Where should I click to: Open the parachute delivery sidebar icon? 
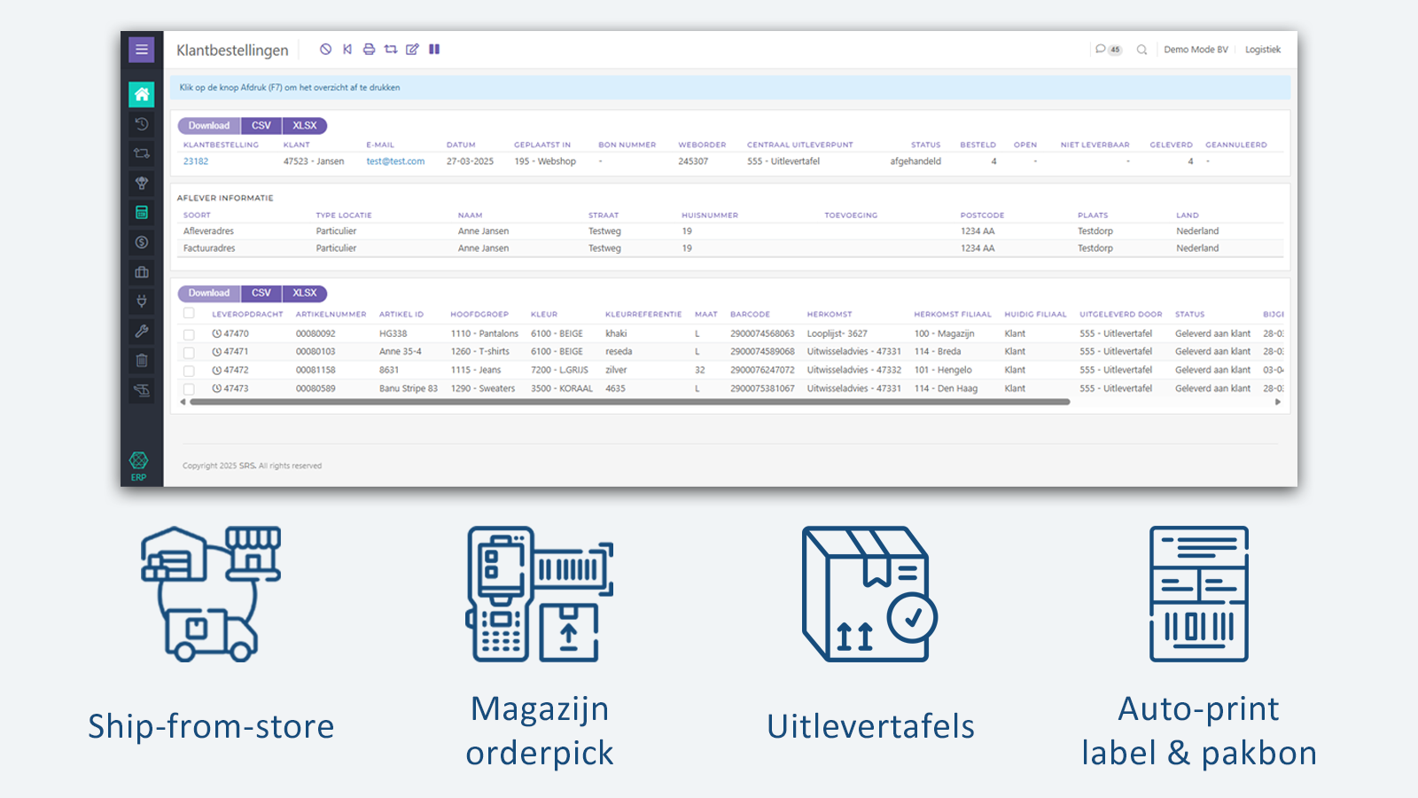pos(141,183)
